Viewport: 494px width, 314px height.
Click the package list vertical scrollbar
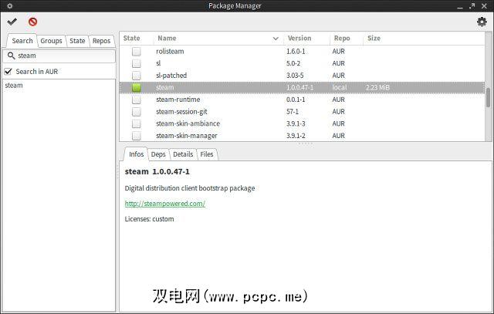click(x=489, y=97)
